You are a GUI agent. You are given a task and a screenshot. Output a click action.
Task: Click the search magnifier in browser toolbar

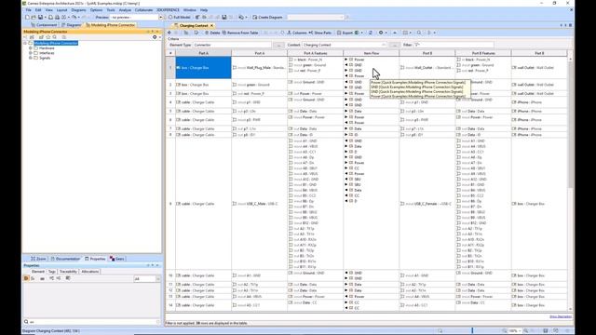pyautogui.click(x=55, y=37)
